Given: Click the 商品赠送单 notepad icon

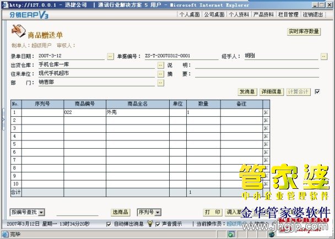Looking at the screenshot, I should (18, 31).
